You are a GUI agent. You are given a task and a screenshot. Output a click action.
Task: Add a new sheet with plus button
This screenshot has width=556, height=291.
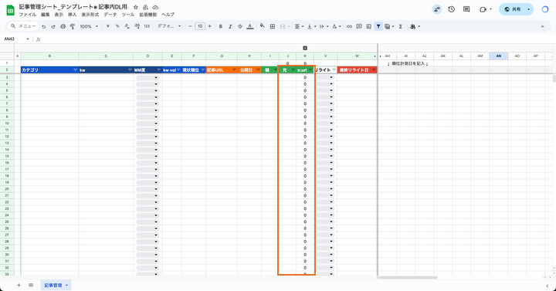pyautogui.click(x=19, y=285)
